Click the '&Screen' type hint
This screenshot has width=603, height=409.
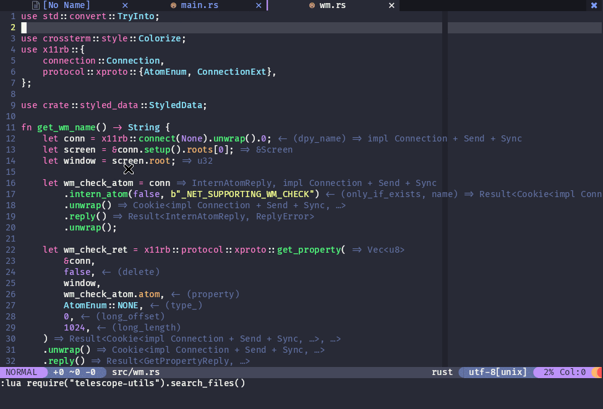click(274, 150)
